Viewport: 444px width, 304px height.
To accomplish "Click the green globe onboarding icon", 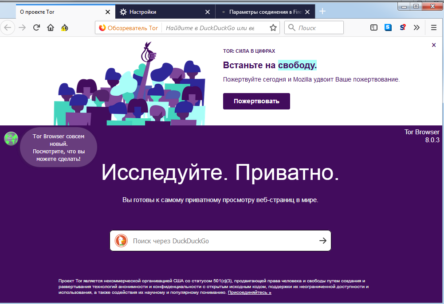I will [11, 139].
